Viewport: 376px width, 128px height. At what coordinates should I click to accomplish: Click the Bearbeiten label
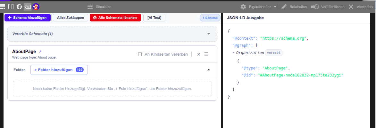[x=298, y=7]
